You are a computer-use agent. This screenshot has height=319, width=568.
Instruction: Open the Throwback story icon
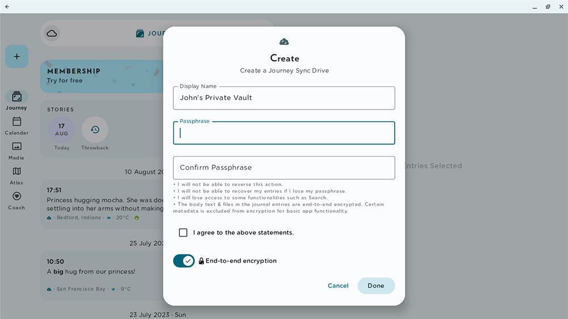95,129
